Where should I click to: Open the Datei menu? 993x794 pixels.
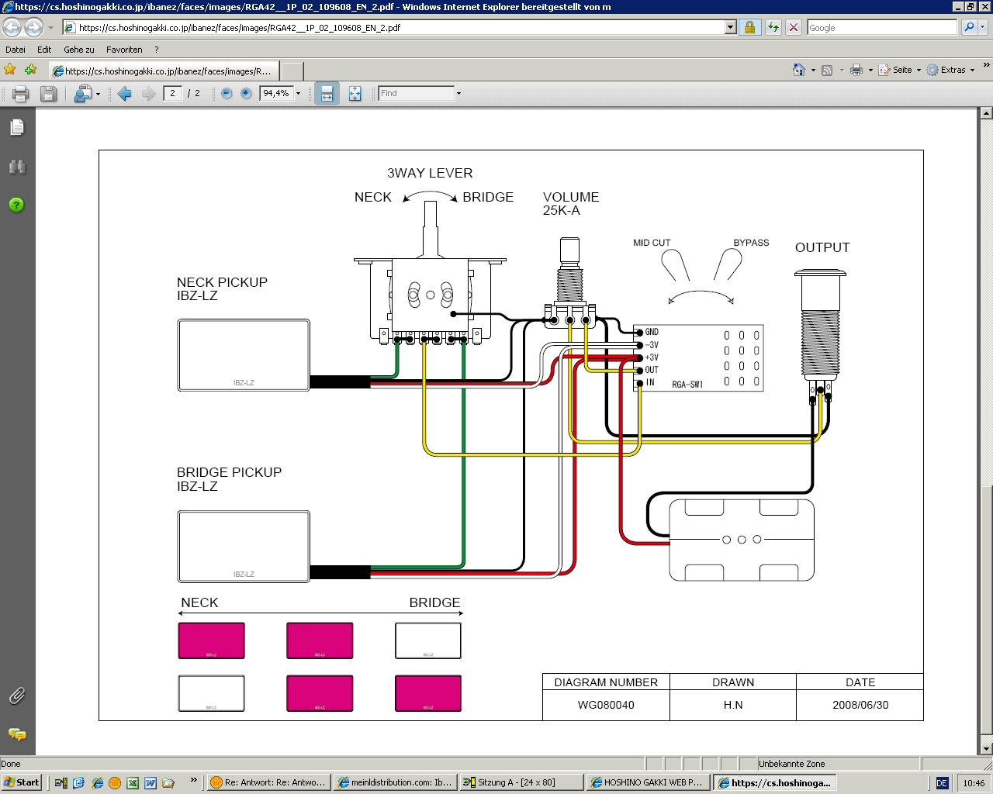pos(16,50)
